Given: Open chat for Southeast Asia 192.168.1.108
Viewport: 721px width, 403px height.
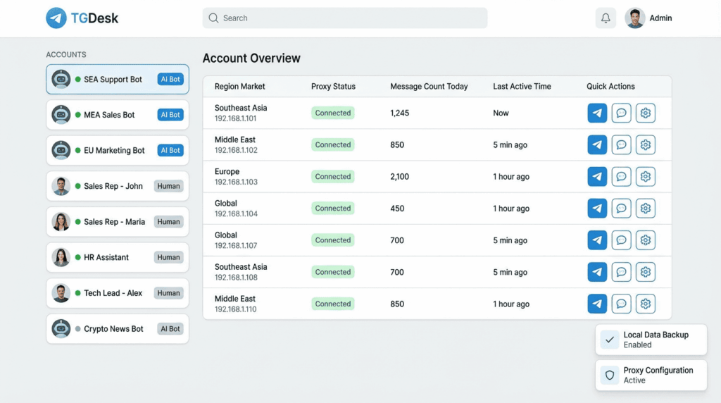Looking at the screenshot, I should pyautogui.click(x=621, y=272).
